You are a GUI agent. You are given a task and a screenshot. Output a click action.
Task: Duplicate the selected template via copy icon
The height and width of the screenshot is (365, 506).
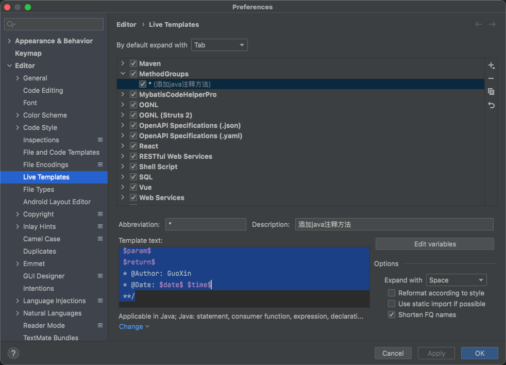tap(491, 92)
